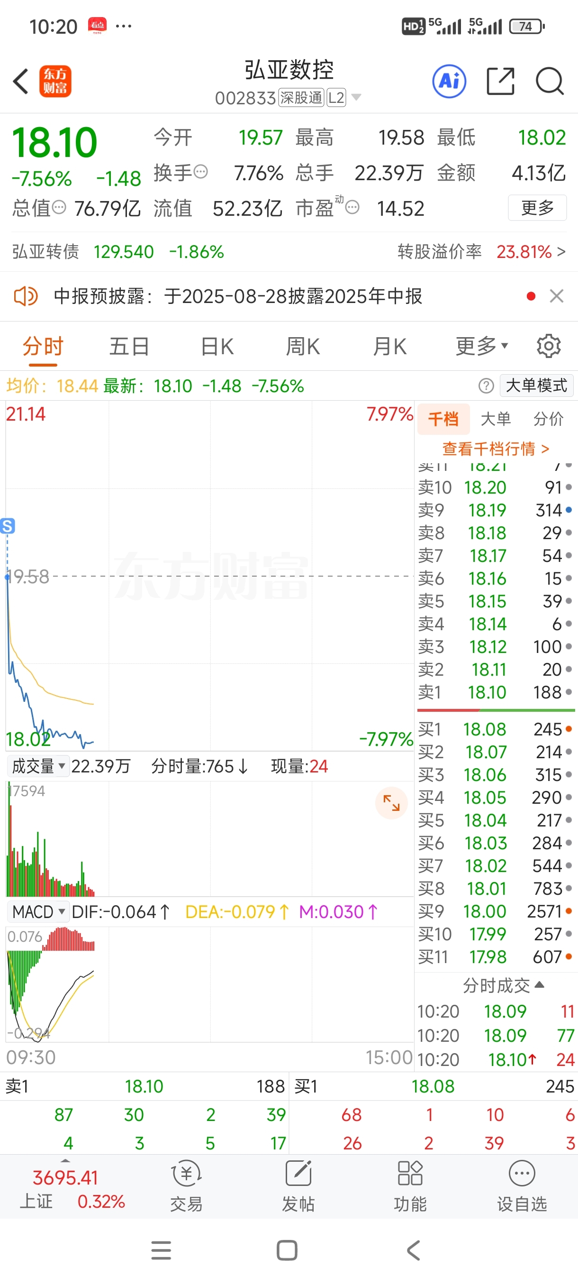Tap Android recent apps menu button

click(x=161, y=1250)
